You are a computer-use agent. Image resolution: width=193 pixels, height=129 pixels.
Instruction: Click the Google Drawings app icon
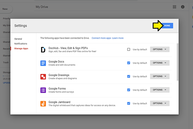tap(43, 77)
